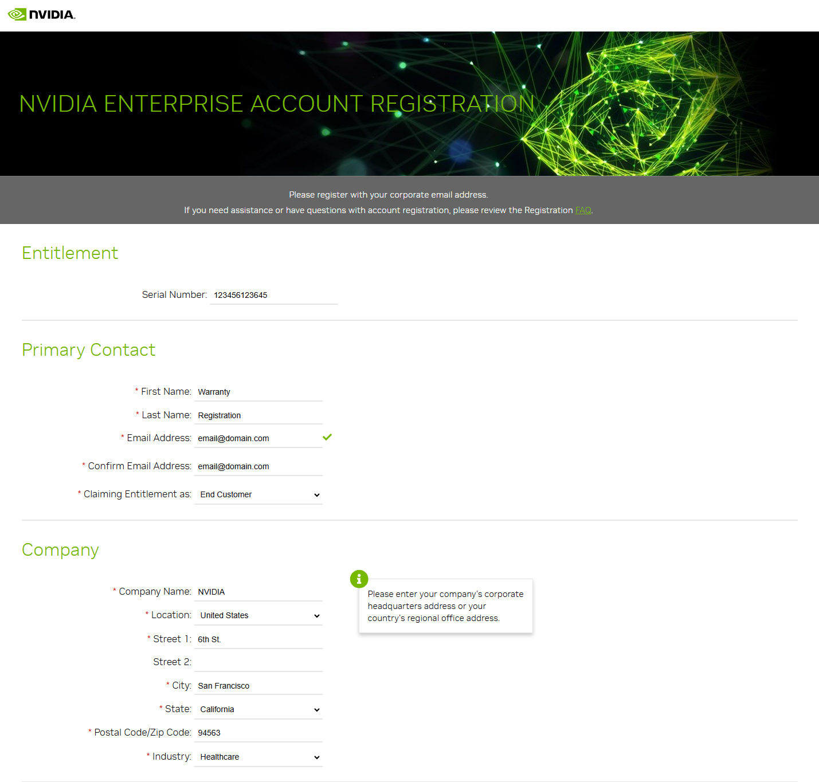Select the Last Name input field
This screenshot has width=819, height=782.
258,415
